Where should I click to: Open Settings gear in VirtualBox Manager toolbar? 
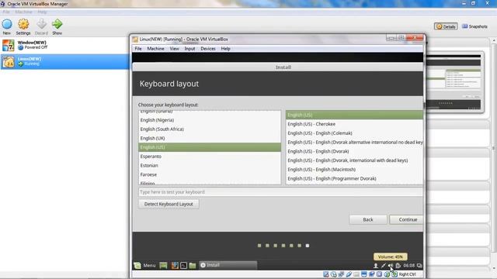pos(23,27)
